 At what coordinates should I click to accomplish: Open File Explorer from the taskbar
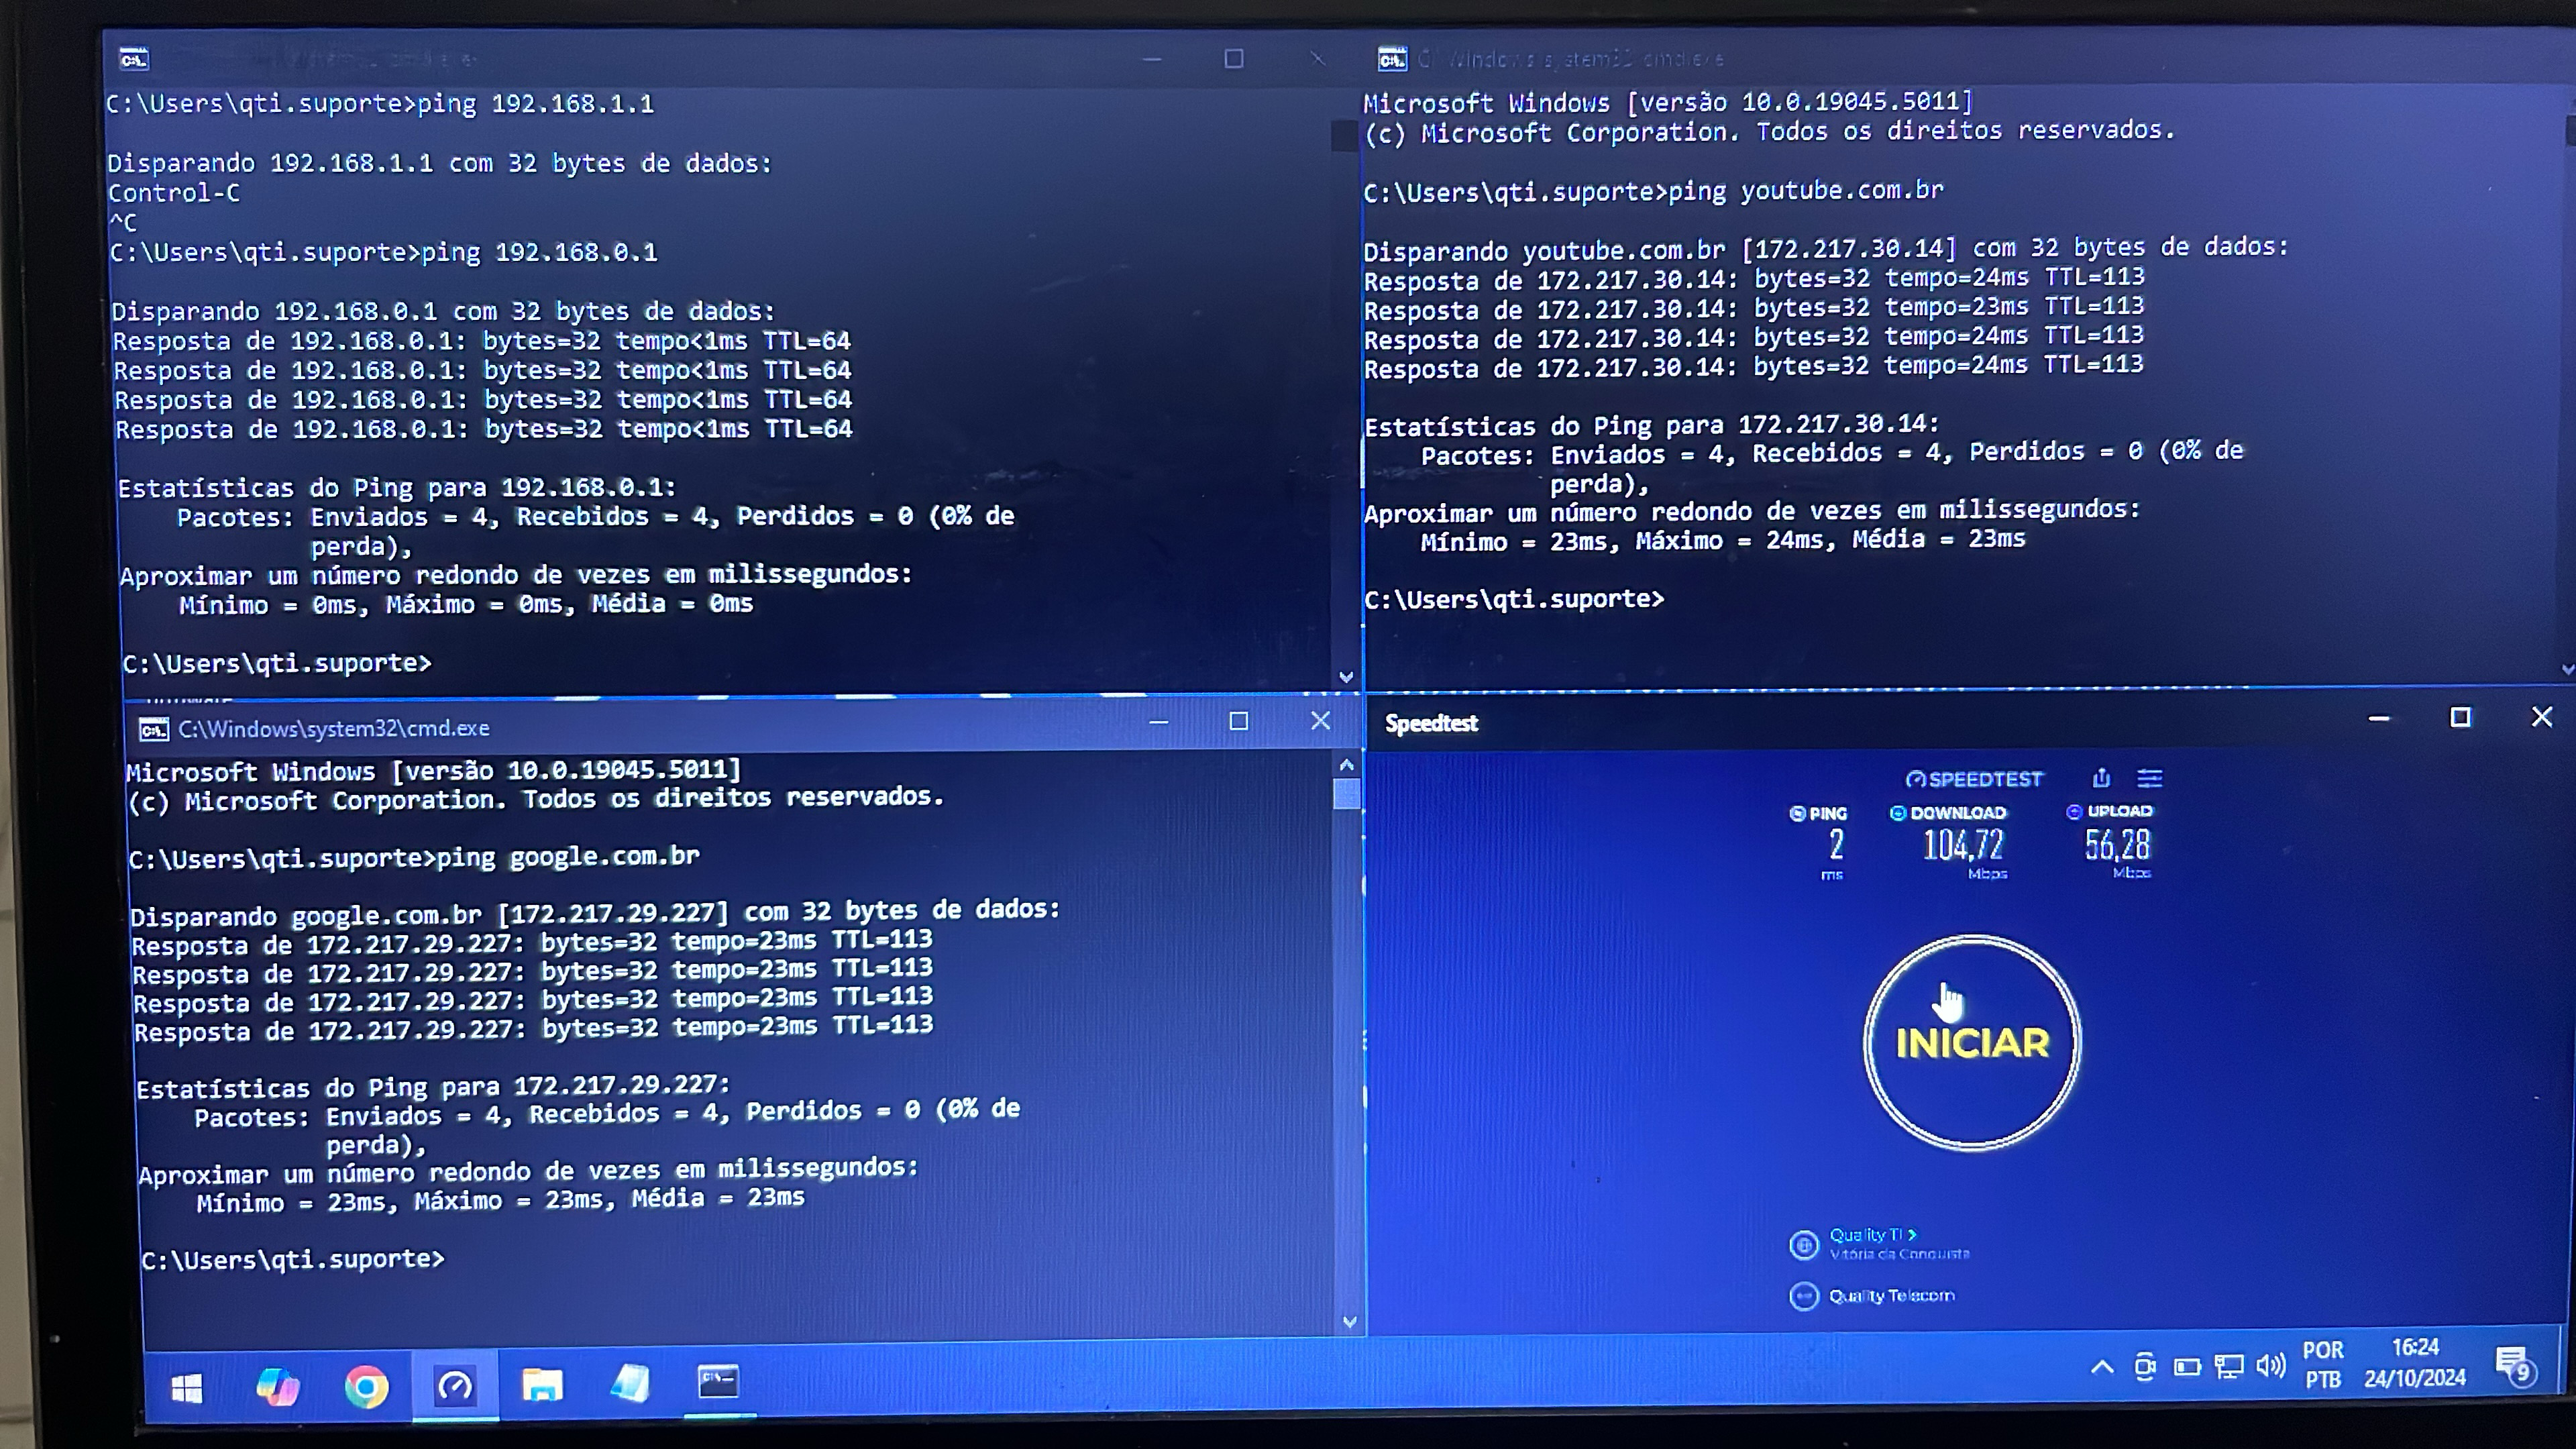(x=542, y=1385)
